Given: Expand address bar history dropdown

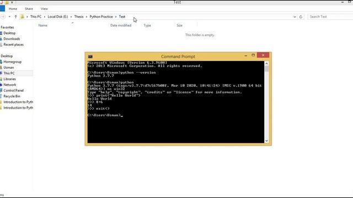Looking at the screenshot, I should point(295,17).
